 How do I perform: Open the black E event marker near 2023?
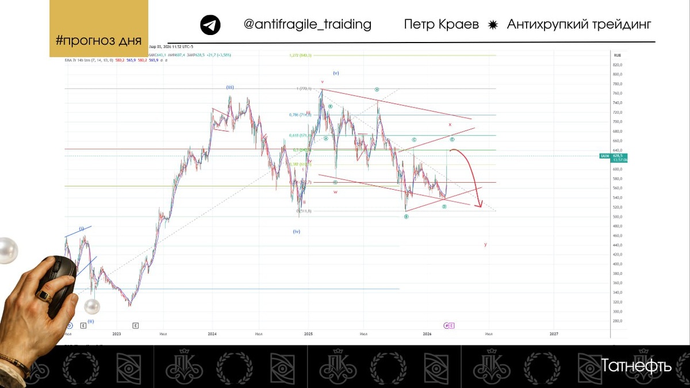point(135,325)
